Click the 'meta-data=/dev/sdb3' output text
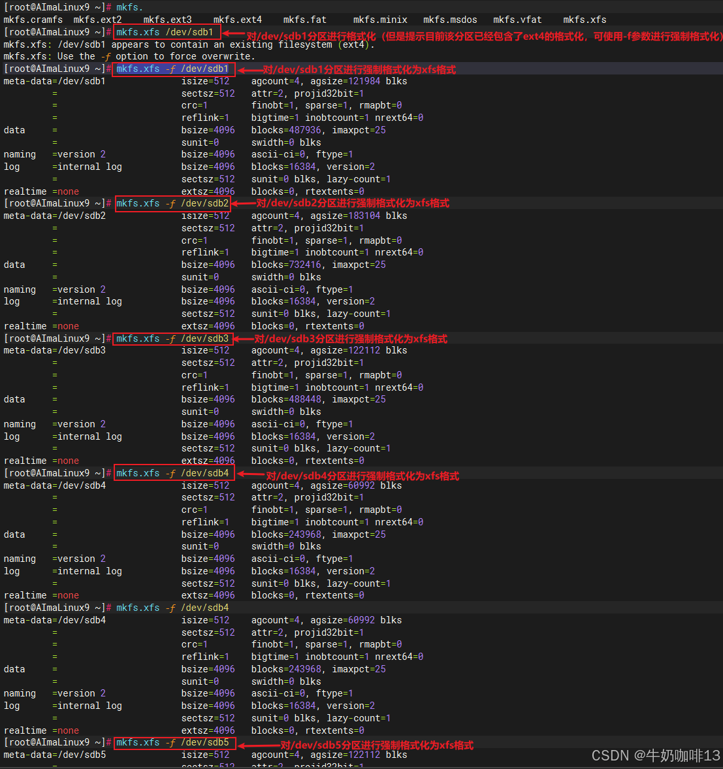This screenshot has width=723, height=769. (54, 351)
